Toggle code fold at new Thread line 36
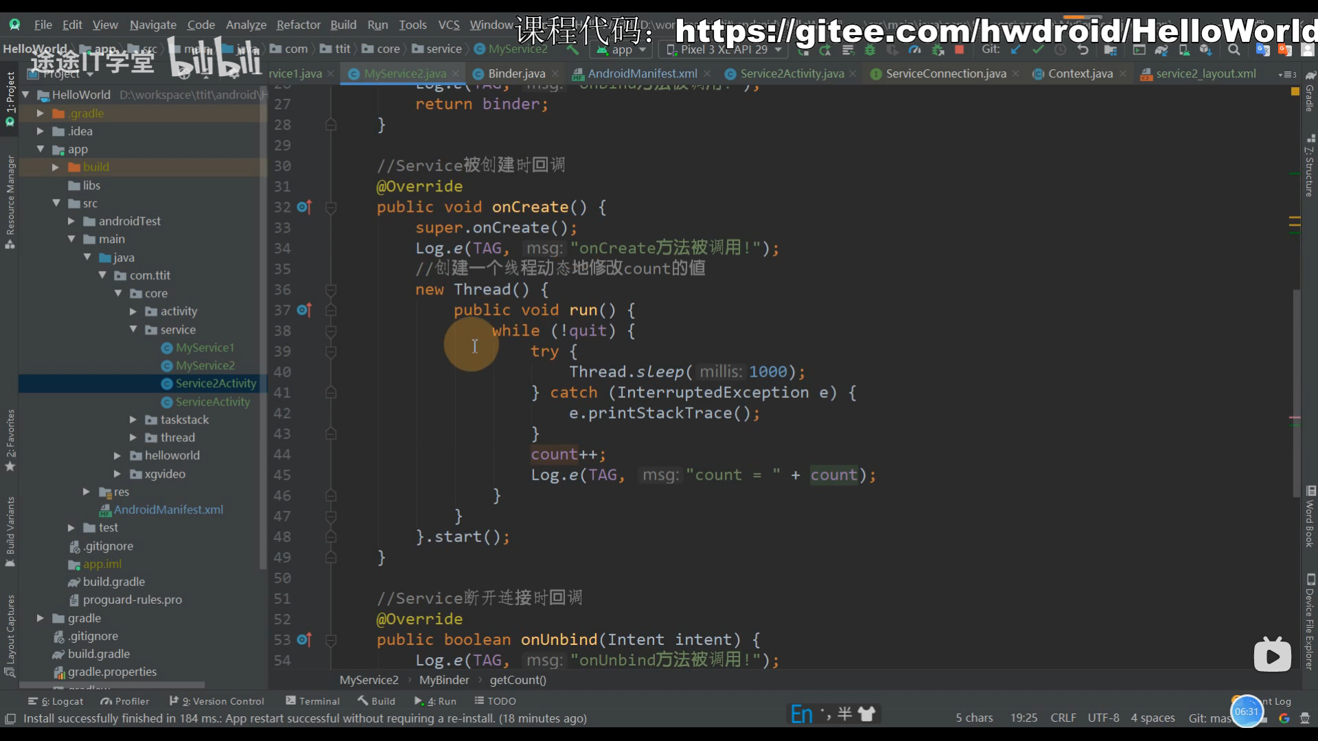This screenshot has width=1318, height=741. point(331,290)
